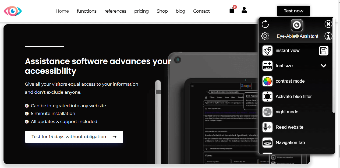
Task: Open the references menu item
Action: coord(115,11)
